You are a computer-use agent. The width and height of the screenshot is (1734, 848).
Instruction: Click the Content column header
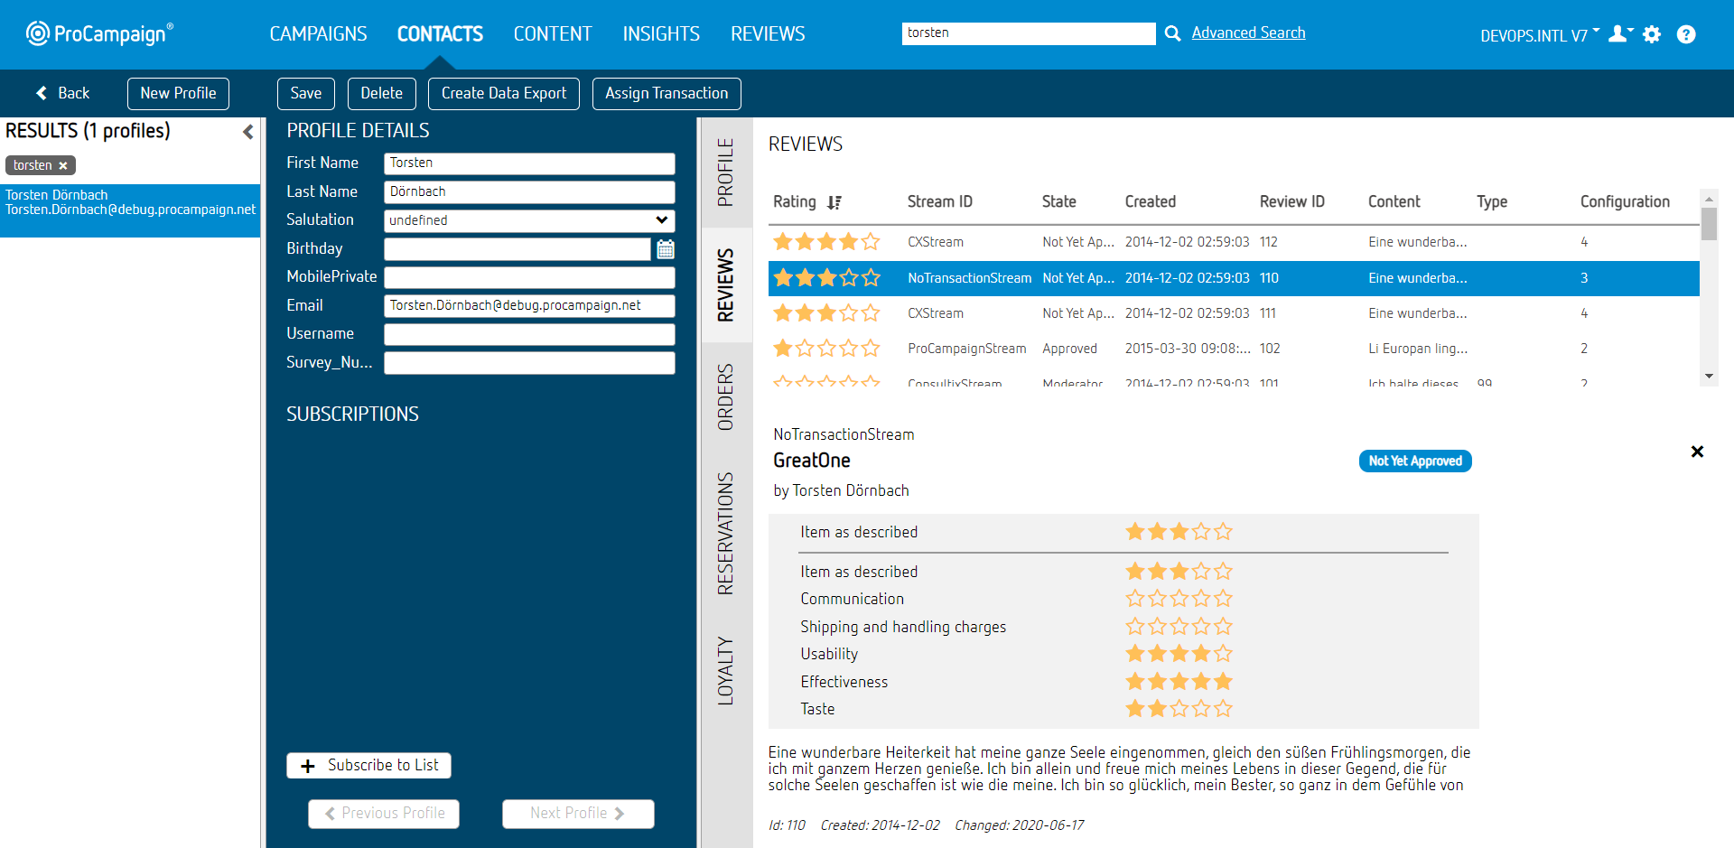[x=1394, y=202]
